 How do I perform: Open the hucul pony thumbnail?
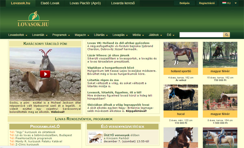(181, 97)
